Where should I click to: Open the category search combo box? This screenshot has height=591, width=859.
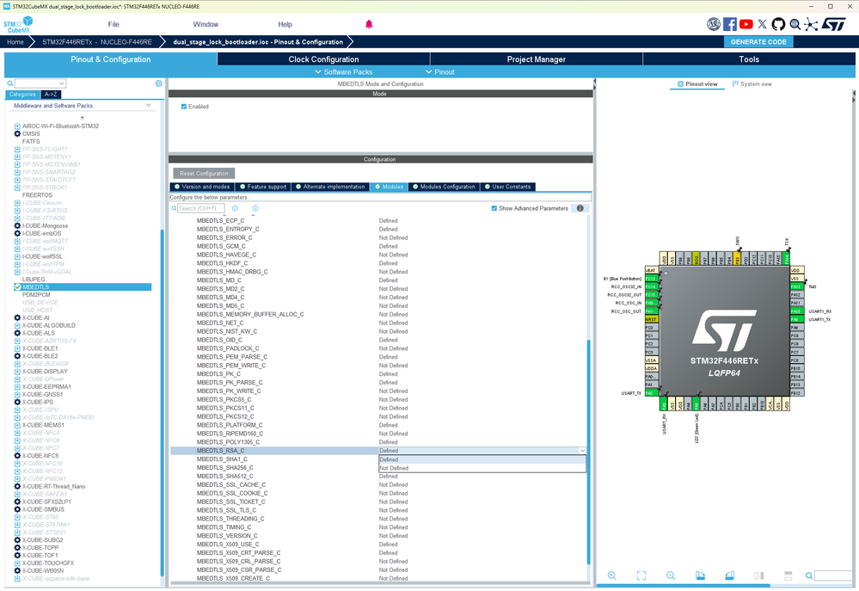click(x=40, y=83)
